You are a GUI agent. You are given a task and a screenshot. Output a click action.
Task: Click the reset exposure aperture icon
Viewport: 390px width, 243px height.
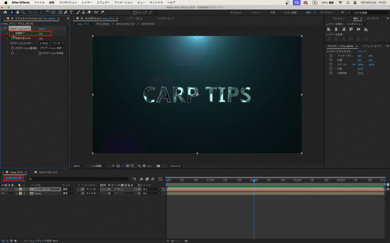tap(144, 166)
